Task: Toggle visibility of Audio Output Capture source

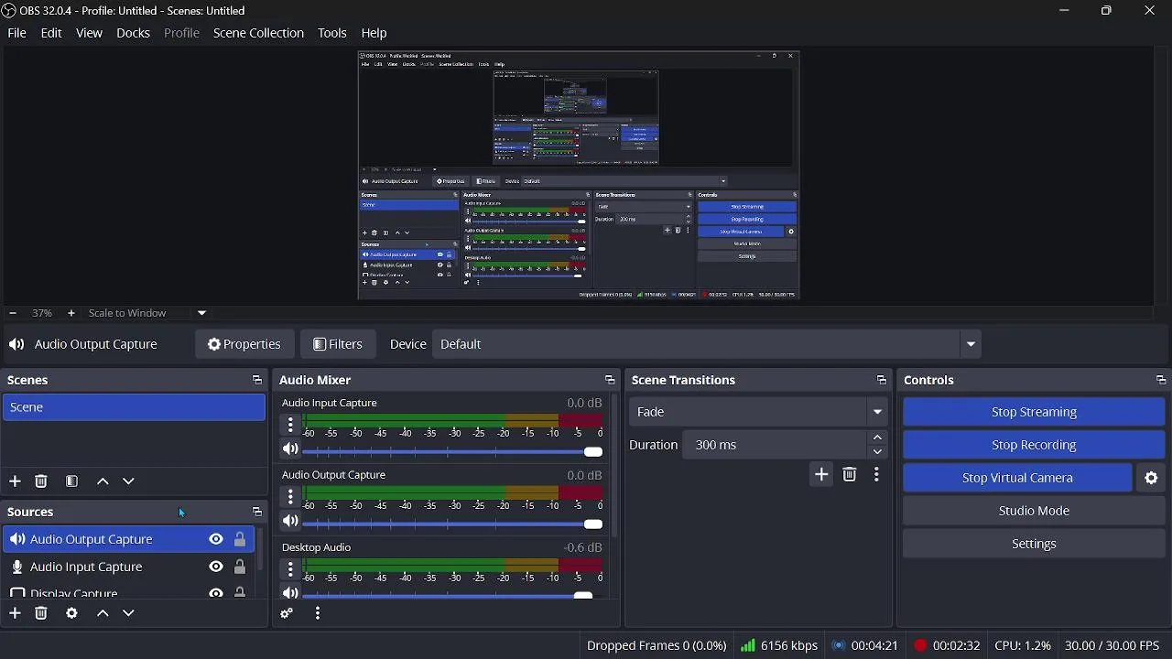Action: pos(216,539)
